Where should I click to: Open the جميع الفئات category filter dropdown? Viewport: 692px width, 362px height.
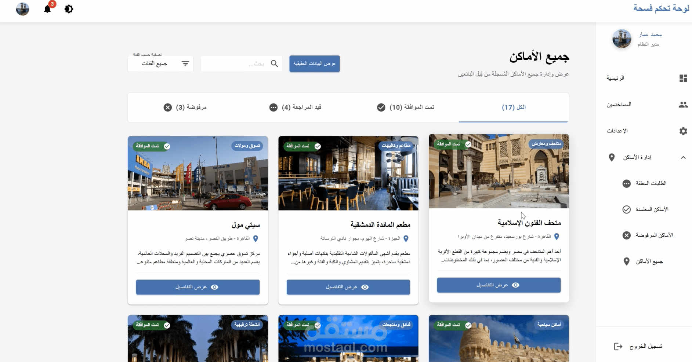160,64
